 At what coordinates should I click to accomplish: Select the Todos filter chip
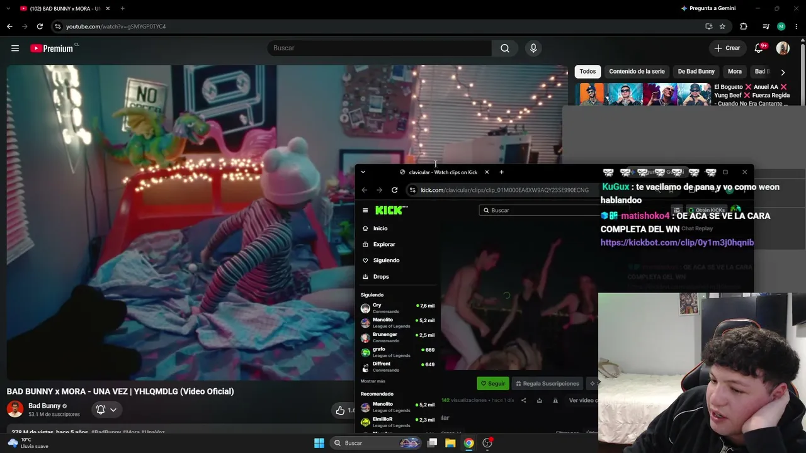(x=587, y=72)
